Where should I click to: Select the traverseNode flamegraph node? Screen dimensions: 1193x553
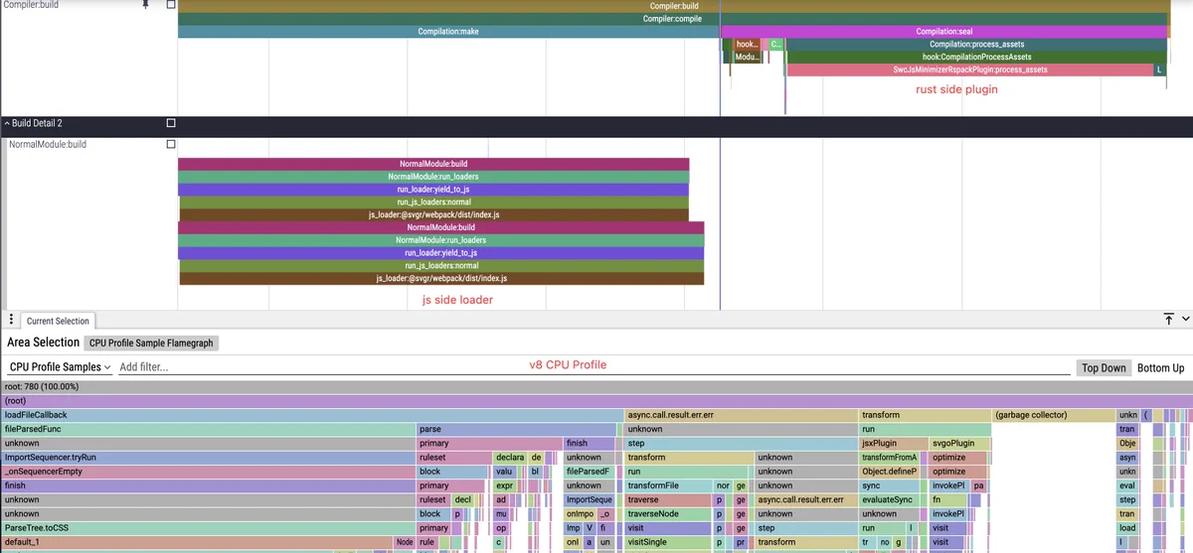coord(668,514)
